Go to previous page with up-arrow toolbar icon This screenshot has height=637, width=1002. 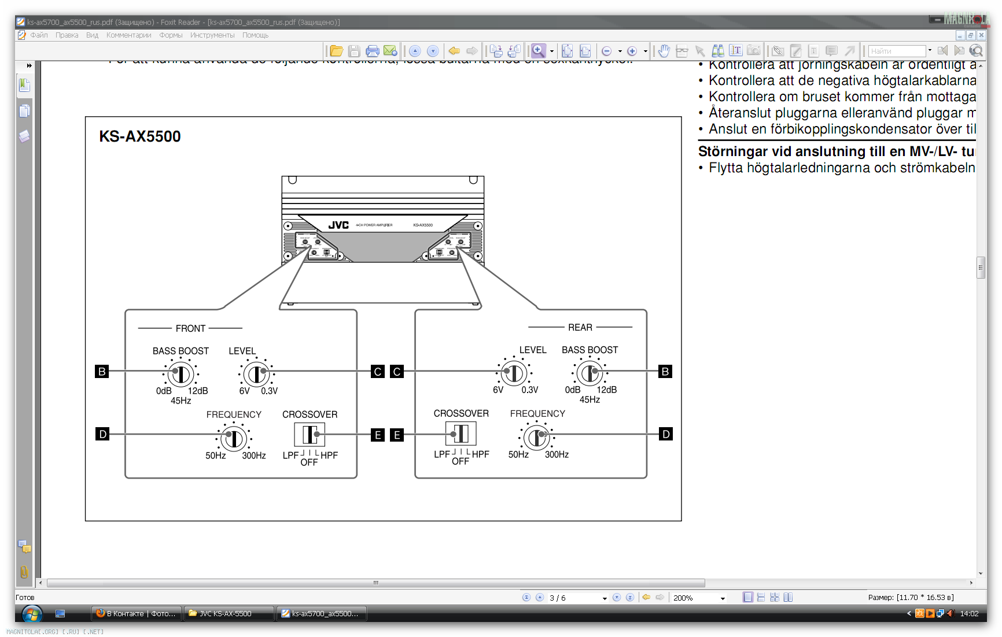pos(415,51)
